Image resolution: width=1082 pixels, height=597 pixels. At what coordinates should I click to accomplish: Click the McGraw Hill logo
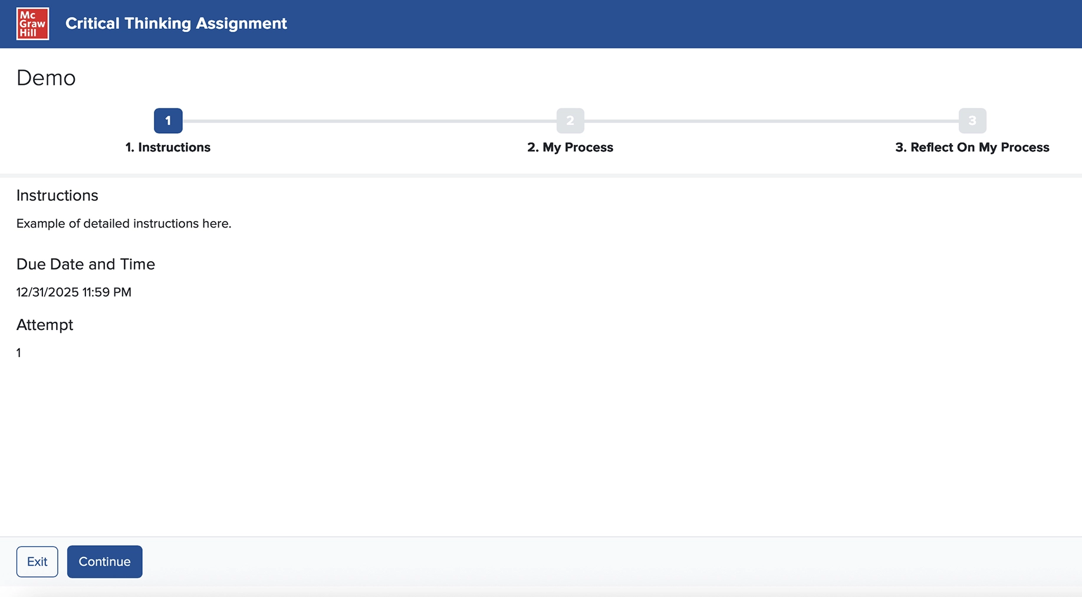(32, 24)
